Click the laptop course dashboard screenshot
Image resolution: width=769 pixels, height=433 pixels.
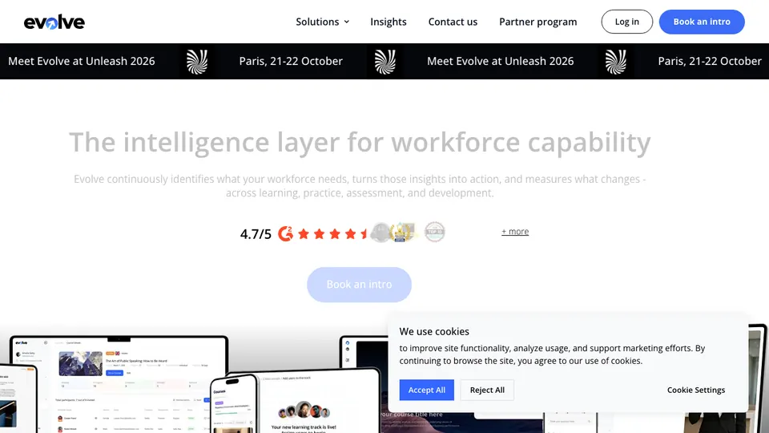pyautogui.click(x=119, y=384)
